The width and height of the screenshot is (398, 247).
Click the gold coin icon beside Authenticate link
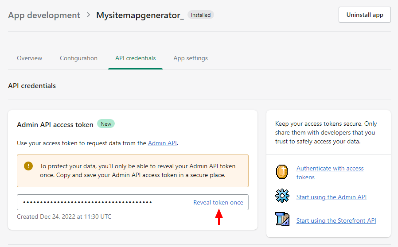click(x=282, y=172)
